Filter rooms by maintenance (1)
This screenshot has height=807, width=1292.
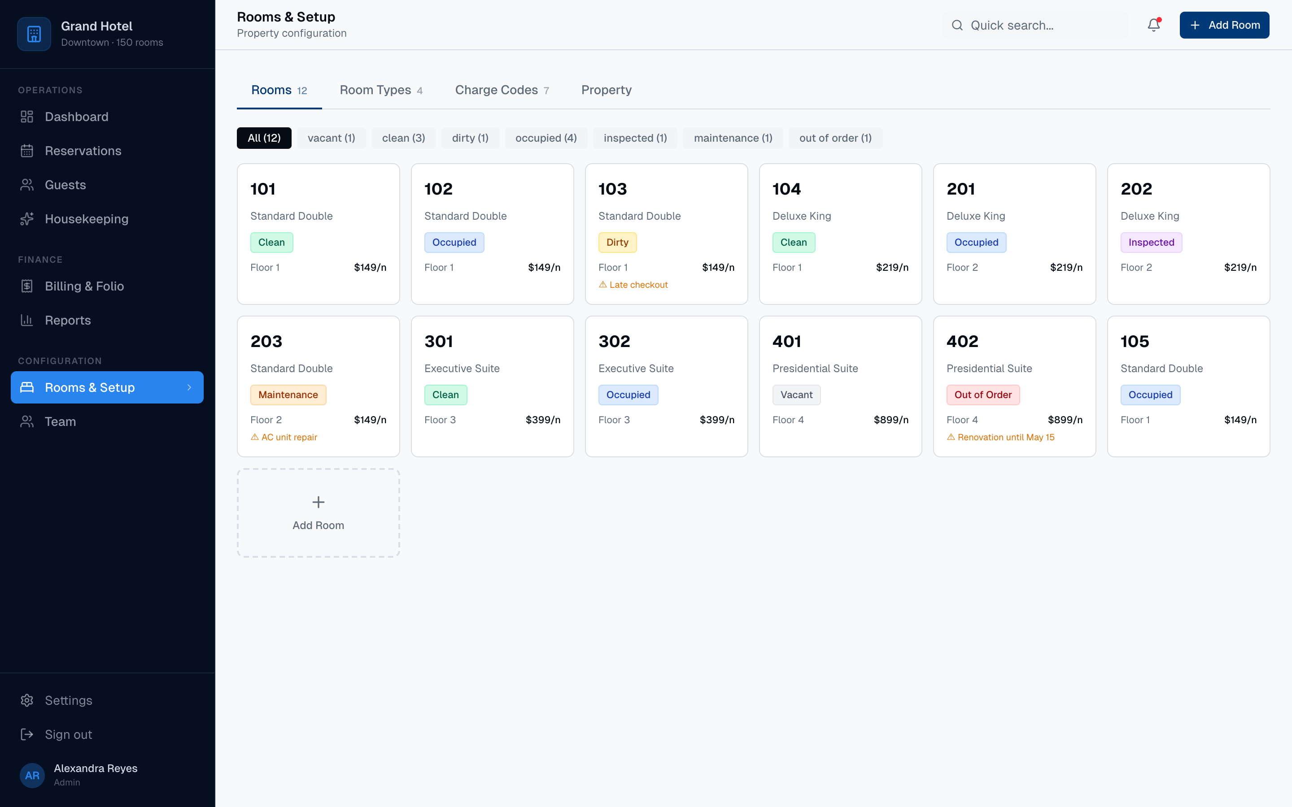coord(733,138)
